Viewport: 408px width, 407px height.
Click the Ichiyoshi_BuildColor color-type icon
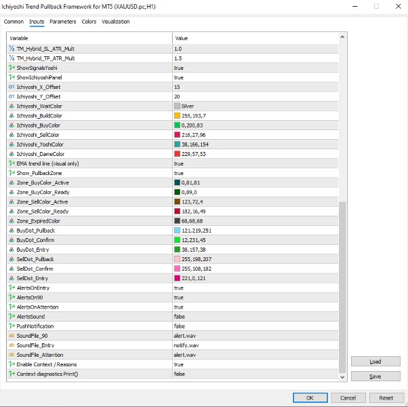[12, 115]
